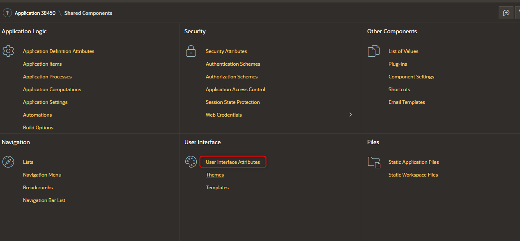Select the Navigation compass icon
520x241 pixels.
coord(8,162)
